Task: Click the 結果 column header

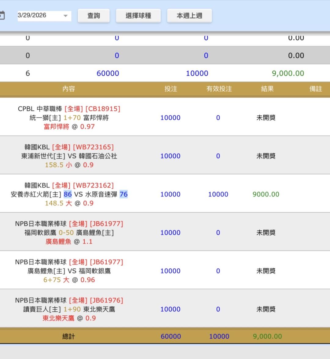Action: pos(267,89)
